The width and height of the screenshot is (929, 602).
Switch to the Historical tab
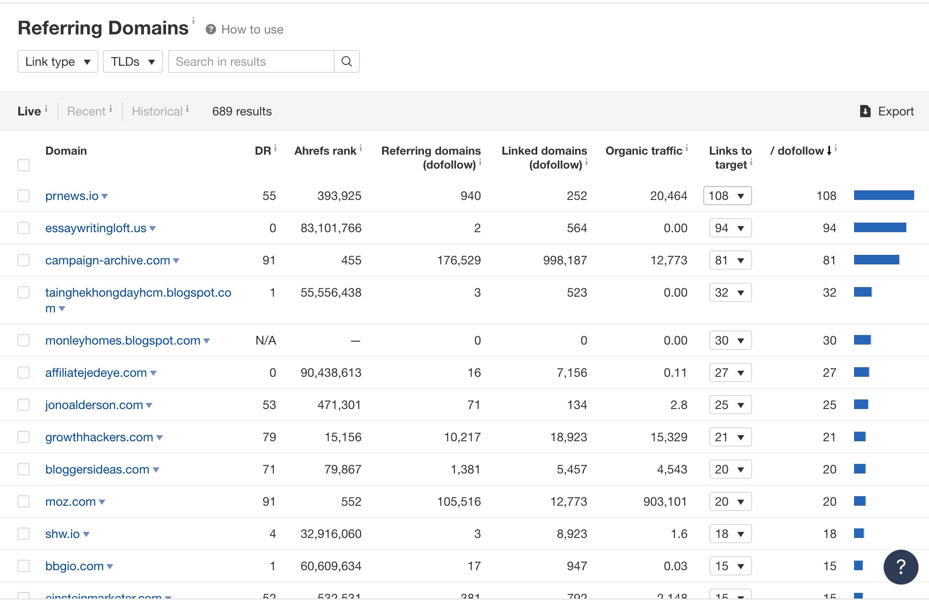coord(157,112)
